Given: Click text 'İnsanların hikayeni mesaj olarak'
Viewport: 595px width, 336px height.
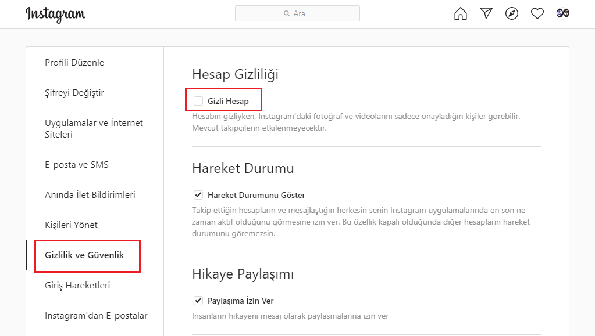Looking at the screenshot, I should [290, 316].
